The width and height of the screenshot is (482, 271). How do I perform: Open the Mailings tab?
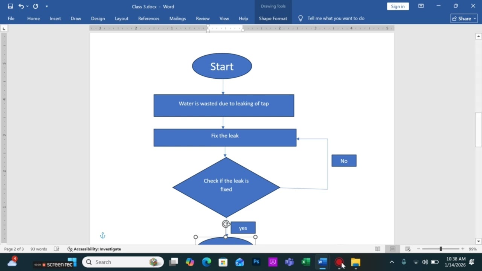tap(177, 18)
